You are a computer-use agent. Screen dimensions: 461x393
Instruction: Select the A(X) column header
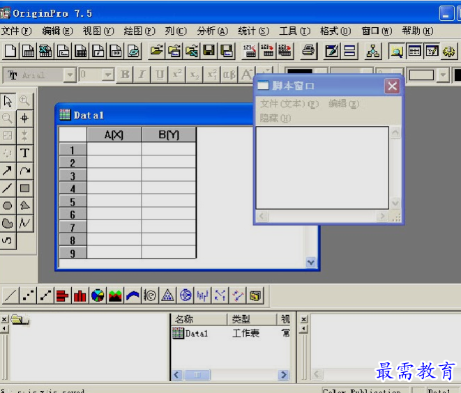[x=114, y=134]
